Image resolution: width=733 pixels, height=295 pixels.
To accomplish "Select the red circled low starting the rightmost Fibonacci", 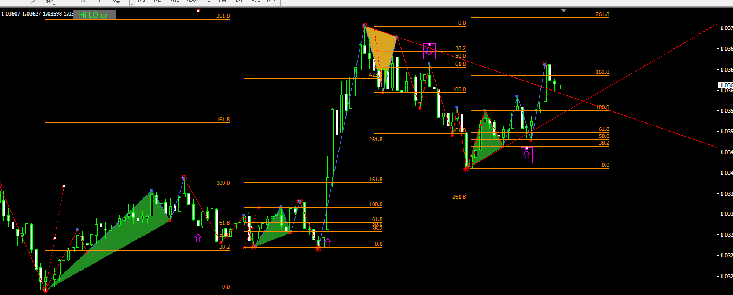I will coord(466,169).
